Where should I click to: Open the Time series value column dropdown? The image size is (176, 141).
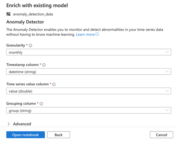point(89,91)
